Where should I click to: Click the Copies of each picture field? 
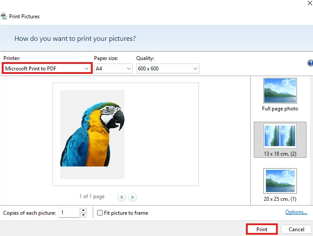69,213
